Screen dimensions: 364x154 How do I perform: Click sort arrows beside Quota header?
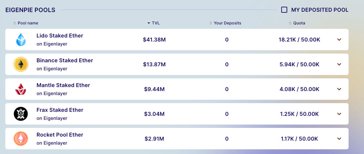pyautogui.click(x=290, y=23)
